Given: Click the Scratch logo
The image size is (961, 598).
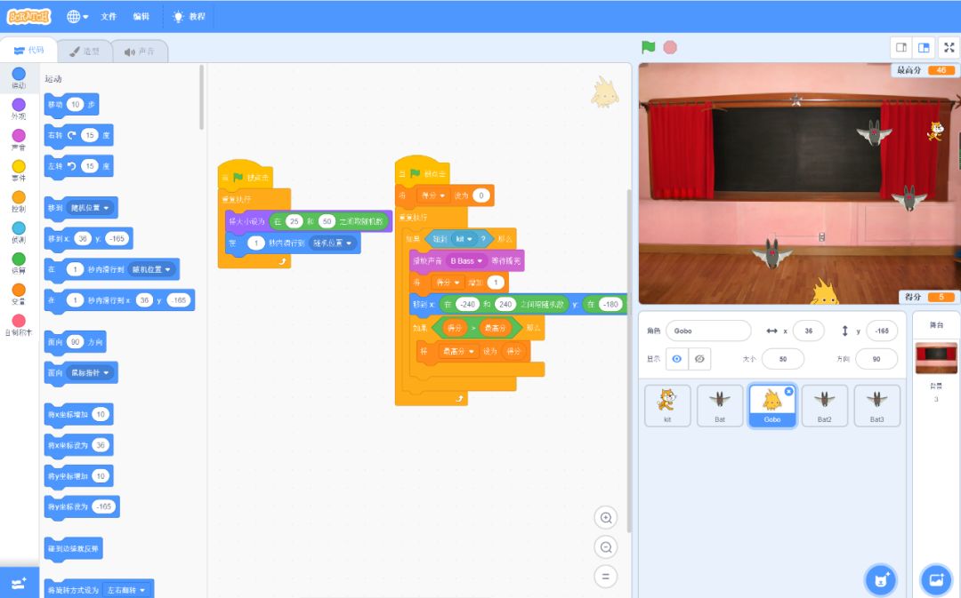Looking at the screenshot, I should pos(28,17).
